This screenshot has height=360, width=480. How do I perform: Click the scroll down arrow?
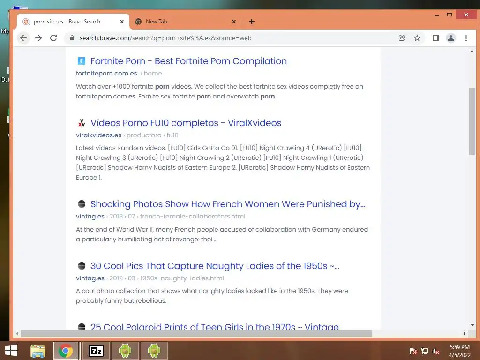tap(472, 325)
